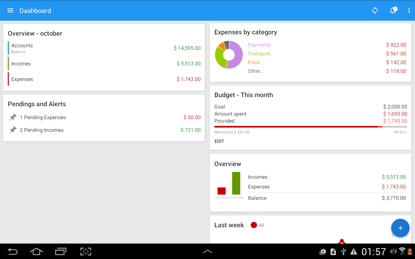Viewport: 415px width, 259px height.
Task: Tap the battery status icon
Action: coord(410,251)
